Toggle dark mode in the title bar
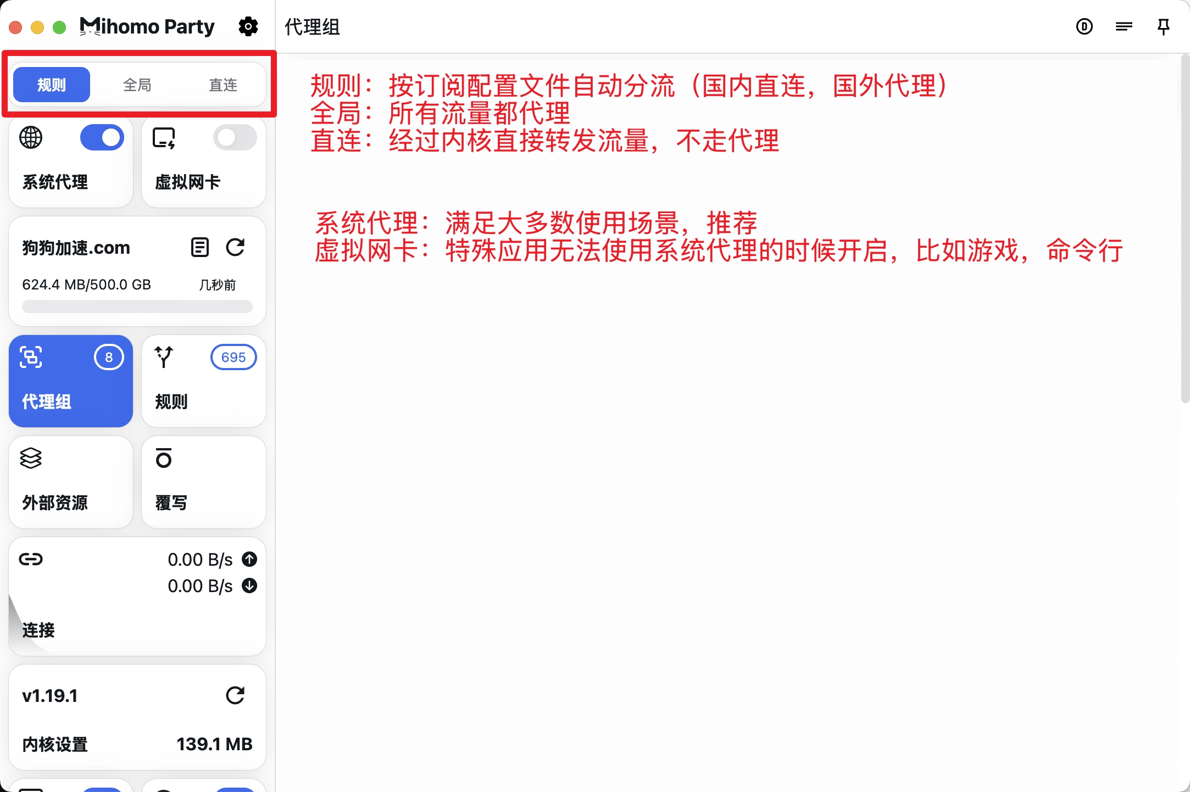1190x792 pixels. pyautogui.click(x=1085, y=26)
